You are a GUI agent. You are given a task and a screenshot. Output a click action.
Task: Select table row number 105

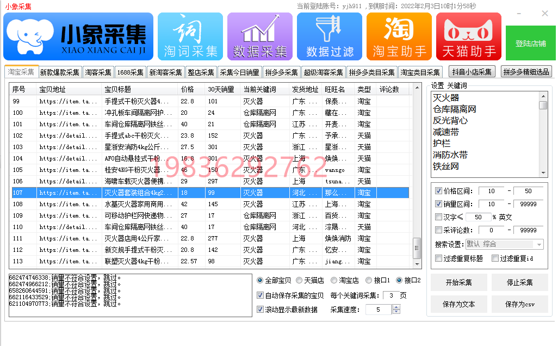210,170
